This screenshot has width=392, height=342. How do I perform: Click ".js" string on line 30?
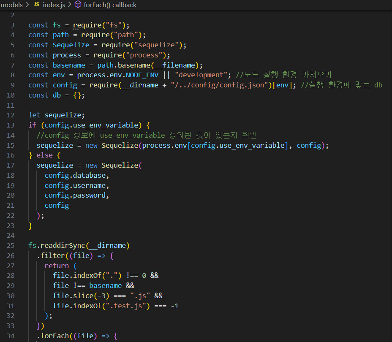(x=140, y=296)
